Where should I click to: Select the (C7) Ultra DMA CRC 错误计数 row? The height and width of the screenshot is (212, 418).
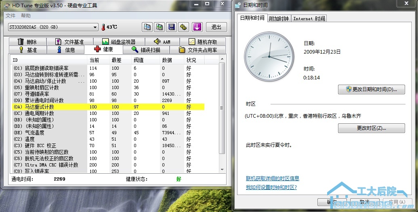click(108, 165)
